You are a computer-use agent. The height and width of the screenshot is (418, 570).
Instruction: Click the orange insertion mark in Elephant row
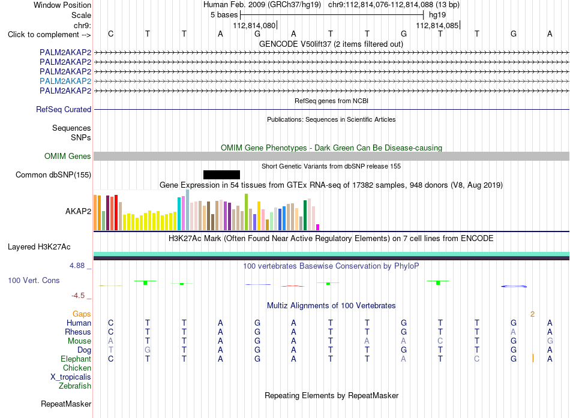pos(533,358)
